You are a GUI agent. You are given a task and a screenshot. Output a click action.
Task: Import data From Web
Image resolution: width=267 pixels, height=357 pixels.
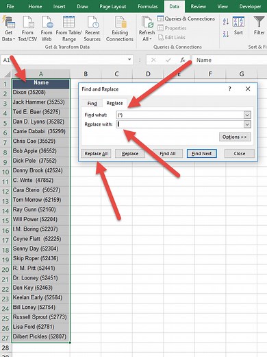coord(47,28)
